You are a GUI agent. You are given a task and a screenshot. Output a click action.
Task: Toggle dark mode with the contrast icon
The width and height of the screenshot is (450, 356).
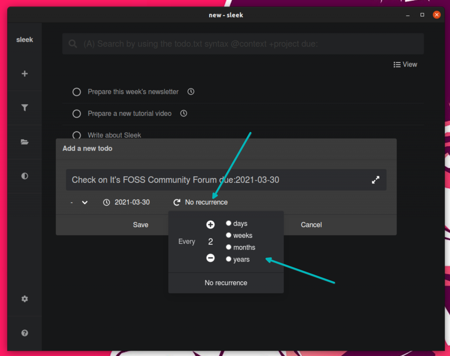25,176
